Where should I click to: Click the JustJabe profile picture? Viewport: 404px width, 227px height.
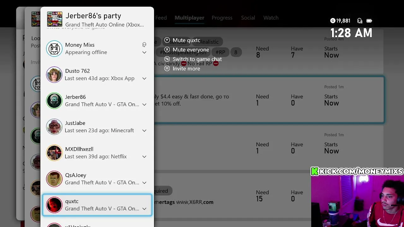54,127
